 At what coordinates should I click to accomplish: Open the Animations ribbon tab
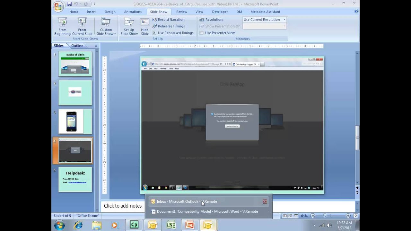click(x=133, y=12)
